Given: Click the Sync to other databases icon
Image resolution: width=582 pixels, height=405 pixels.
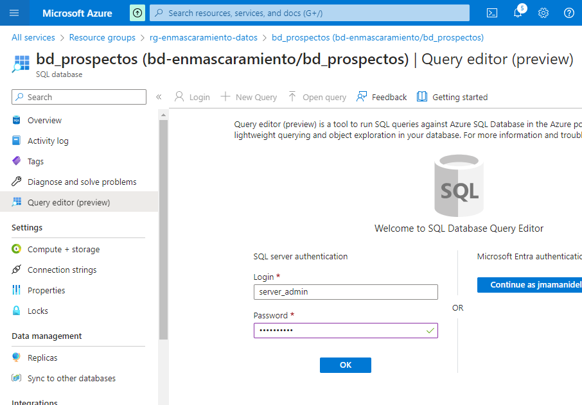Looking at the screenshot, I should (x=16, y=378).
